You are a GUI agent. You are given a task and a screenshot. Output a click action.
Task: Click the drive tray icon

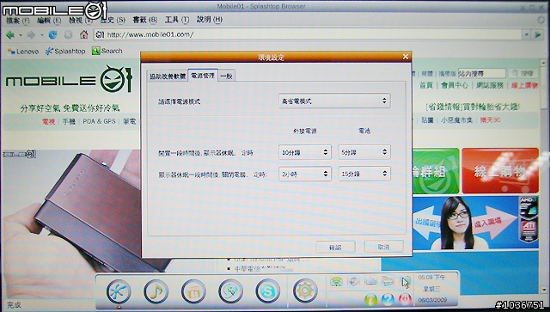point(370,281)
